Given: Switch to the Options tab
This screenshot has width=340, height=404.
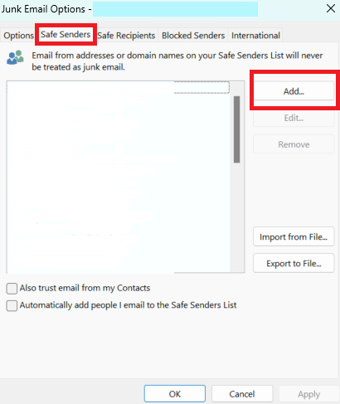Looking at the screenshot, I should pyautogui.click(x=18, y=36).
